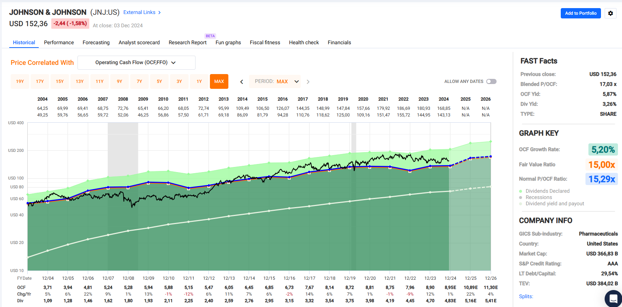Click the Add to Portfolio button
The width and height of the screenshot is (622, 307).
580,13
